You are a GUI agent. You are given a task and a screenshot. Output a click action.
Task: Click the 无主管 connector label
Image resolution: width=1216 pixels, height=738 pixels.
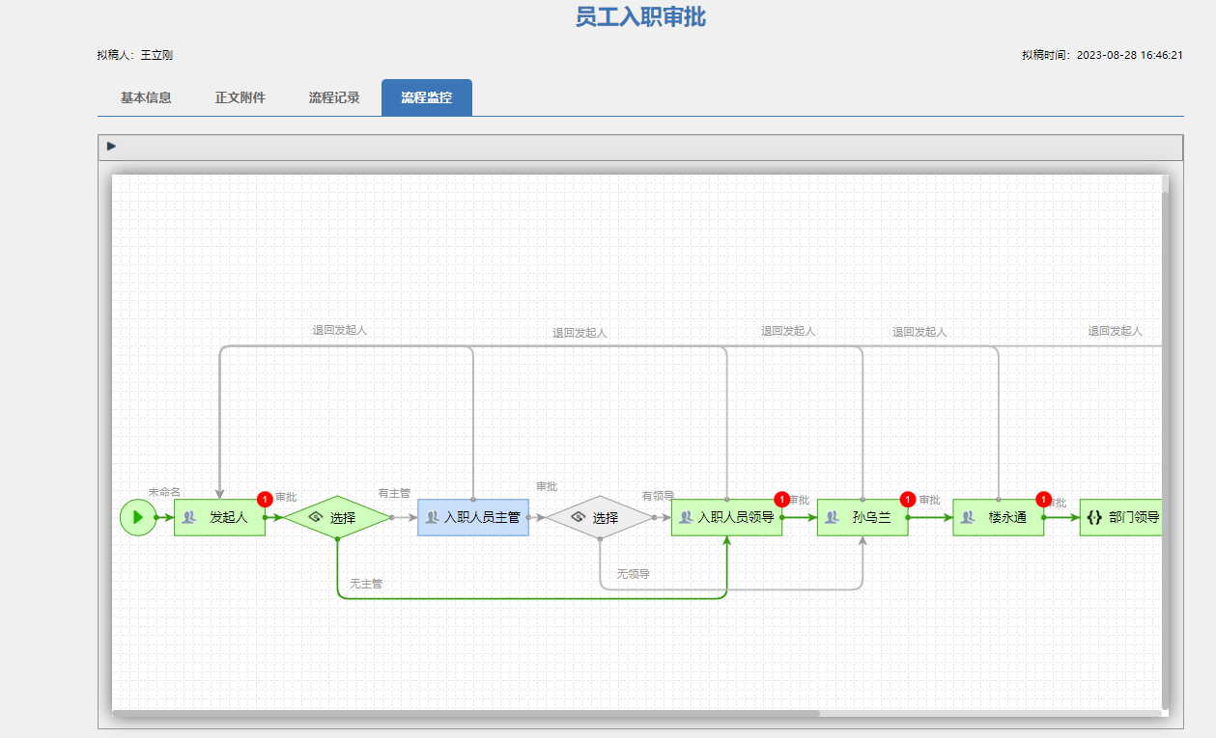[366, 584]
